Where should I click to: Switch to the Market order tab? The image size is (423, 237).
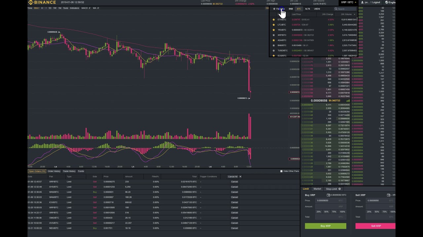point(317,189)
